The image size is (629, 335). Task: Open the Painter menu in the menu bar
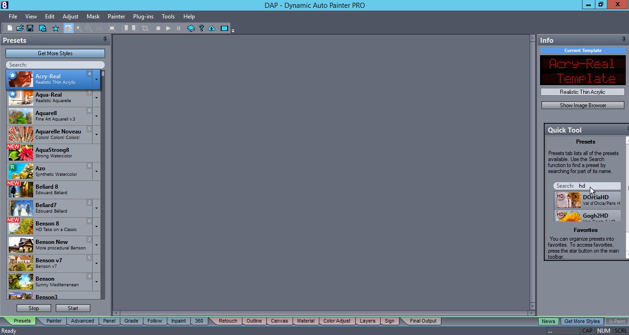point(116,16)
